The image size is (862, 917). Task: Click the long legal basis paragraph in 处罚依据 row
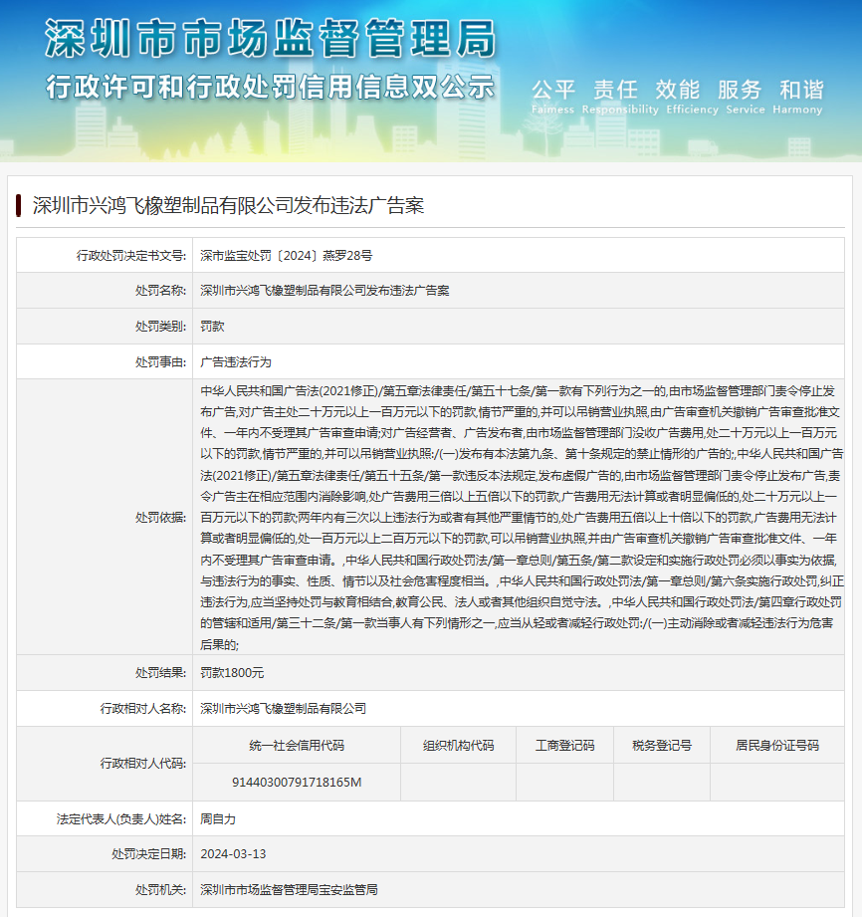click(x=522, y=518)
